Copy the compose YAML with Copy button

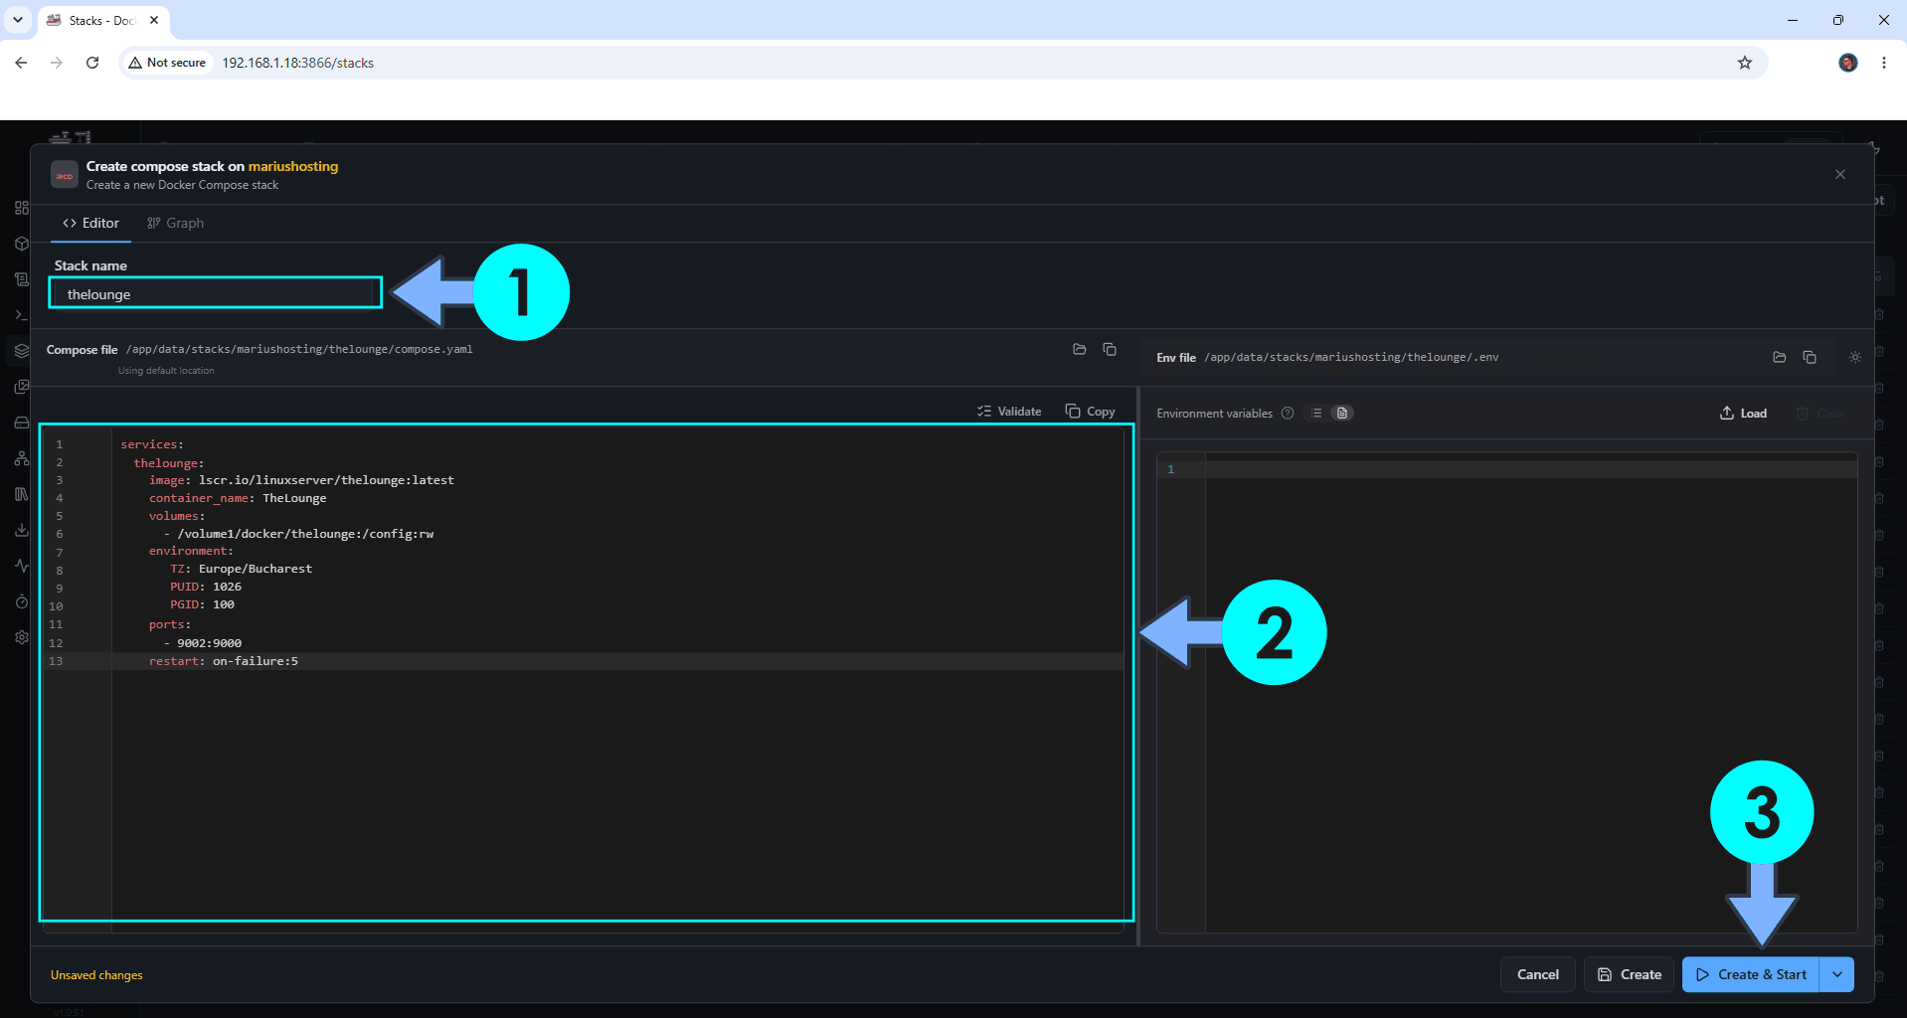[1090, 412]
